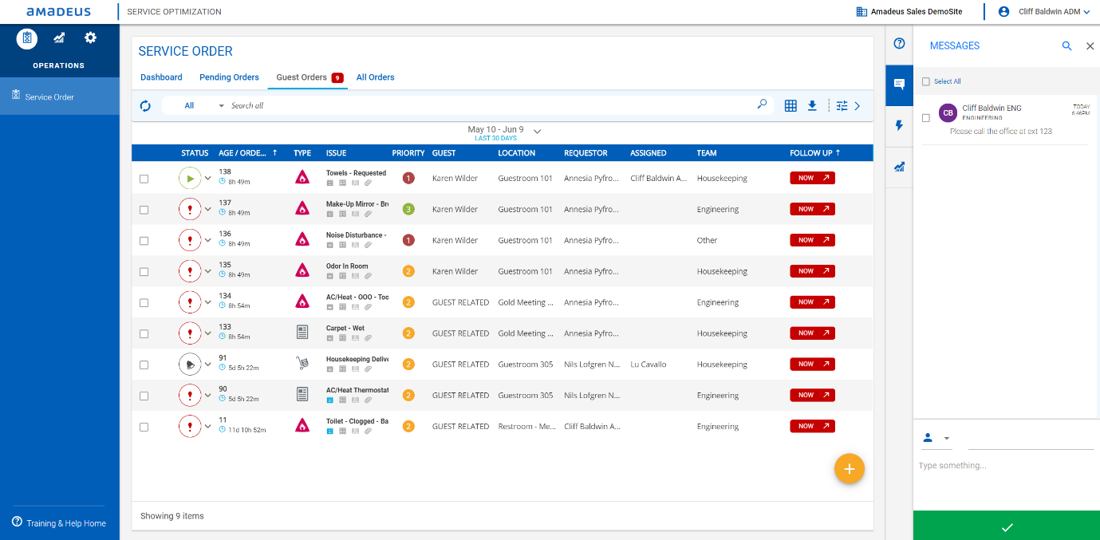Expand the May 10 - Jun 9 date range
Screen dimensions: 1100x540
coord(537,131)
